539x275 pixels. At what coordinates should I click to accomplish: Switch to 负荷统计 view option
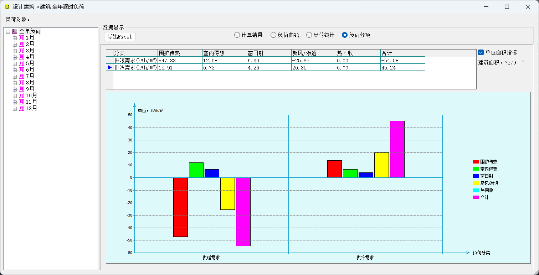(x=309, y=35)
